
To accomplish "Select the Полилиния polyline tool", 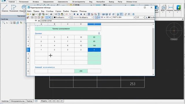I will [14, 8].
